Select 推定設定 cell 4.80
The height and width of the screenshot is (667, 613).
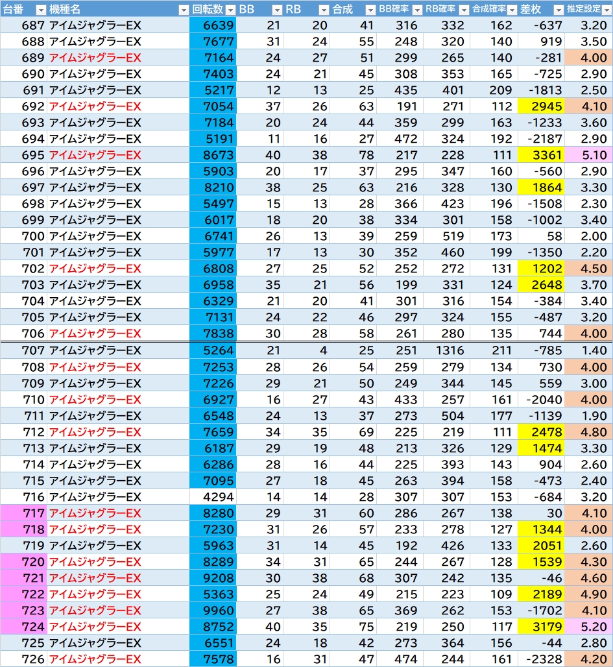click(589, 432)
